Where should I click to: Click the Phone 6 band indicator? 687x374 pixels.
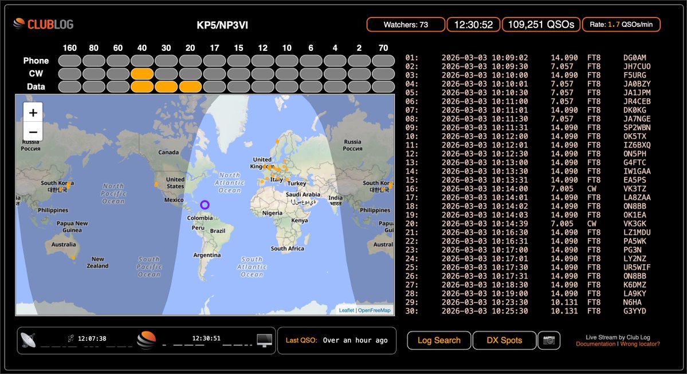pyautogui.click(x=311, y=61)
